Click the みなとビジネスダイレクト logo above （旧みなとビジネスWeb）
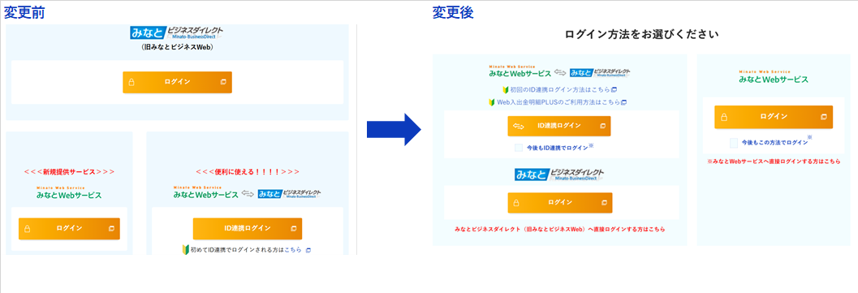This screenshot has height=293, width=858. [177, 32]
